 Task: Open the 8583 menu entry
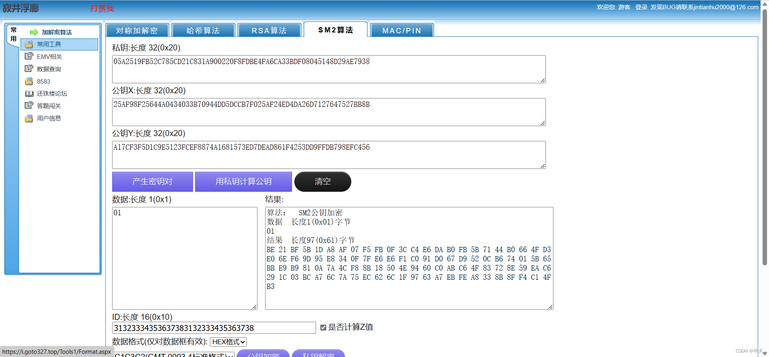(x=44, y=82)
